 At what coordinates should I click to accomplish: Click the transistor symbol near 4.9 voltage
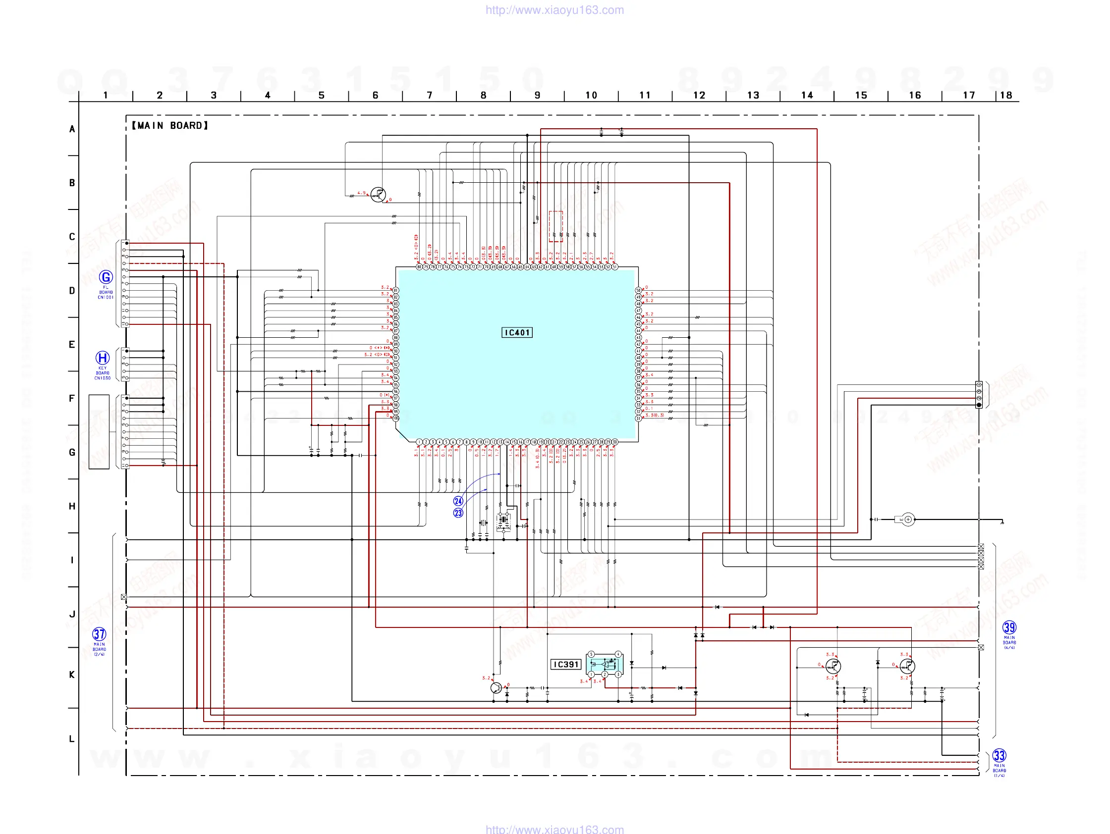click(378, 195)
